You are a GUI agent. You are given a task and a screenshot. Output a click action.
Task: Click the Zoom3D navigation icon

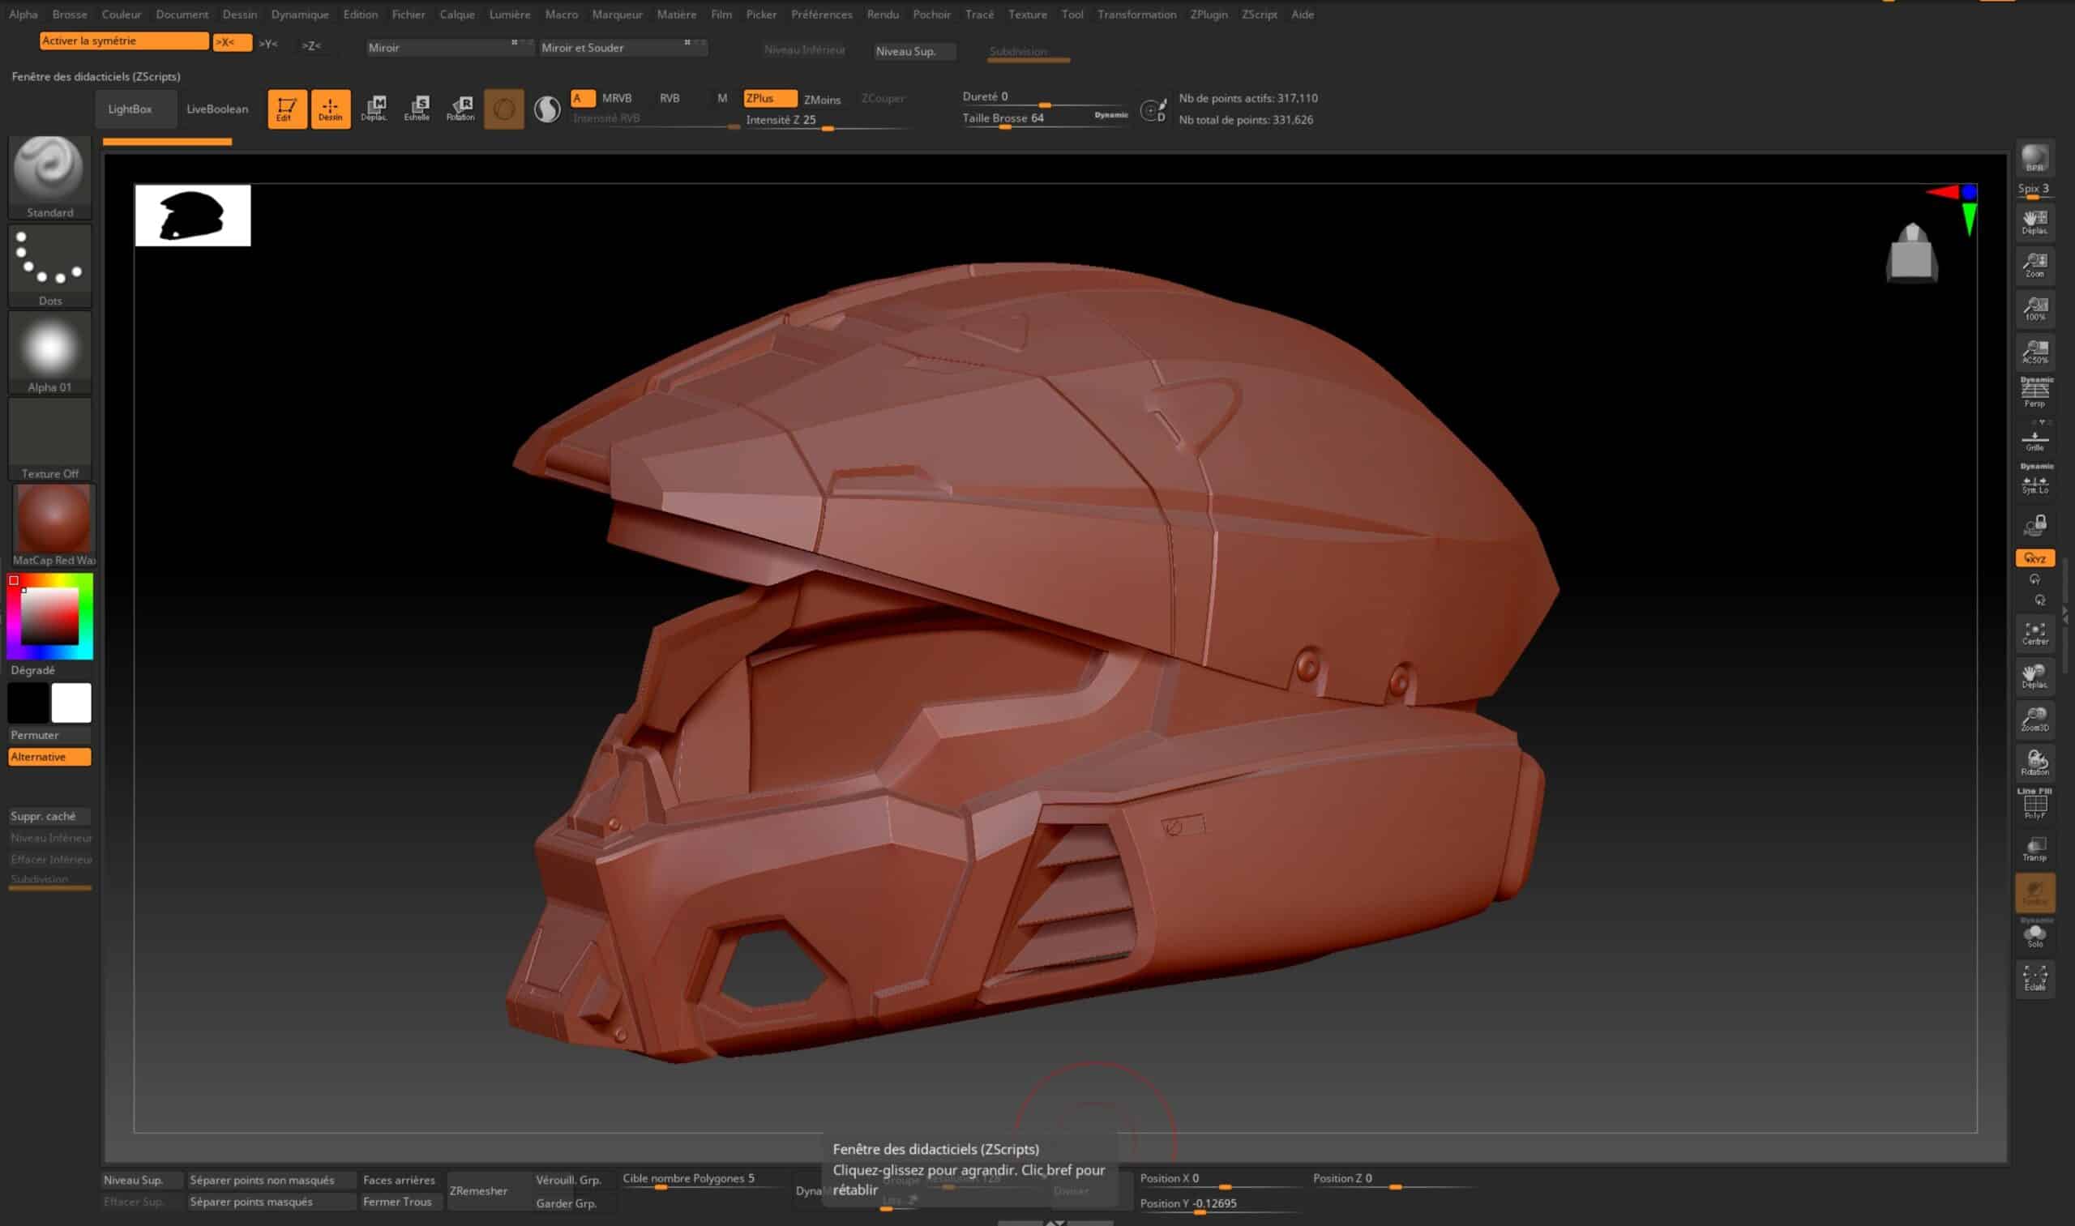[2034, 718]
